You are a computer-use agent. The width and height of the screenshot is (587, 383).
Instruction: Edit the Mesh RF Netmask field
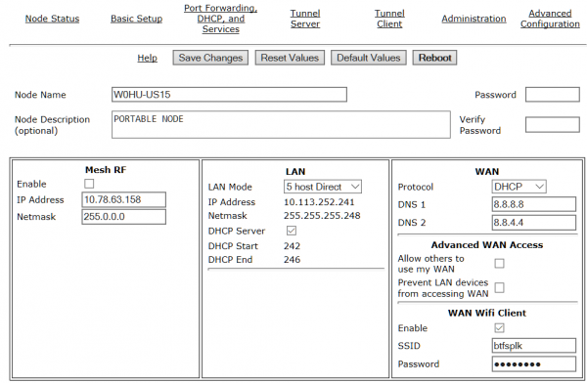(123, 217)
